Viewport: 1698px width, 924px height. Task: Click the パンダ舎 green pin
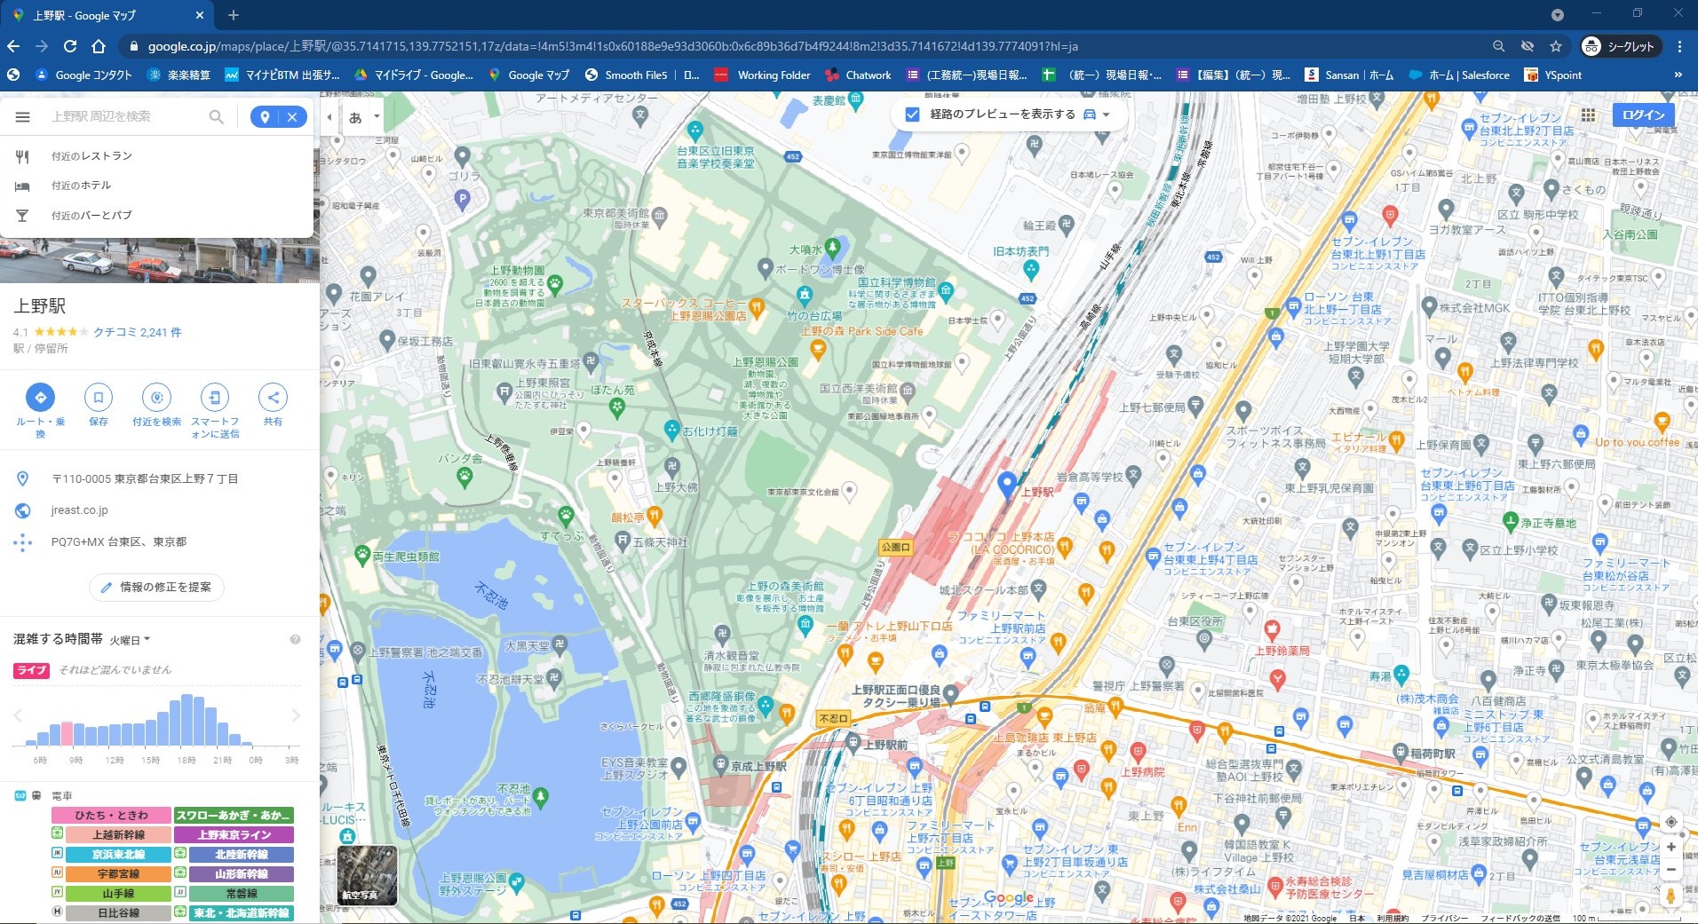pyautogui.click(x=464, y=478)
